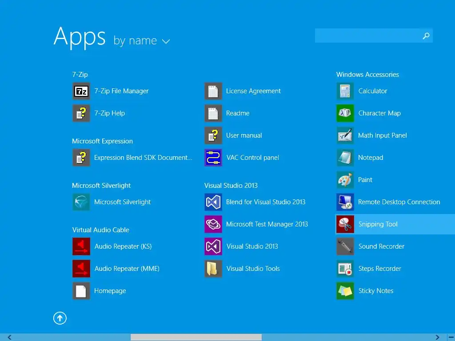Launch the Steps Recorder icon
This screenshot has height=341, width=455.
pyautogui.click(x=345, y=269)
